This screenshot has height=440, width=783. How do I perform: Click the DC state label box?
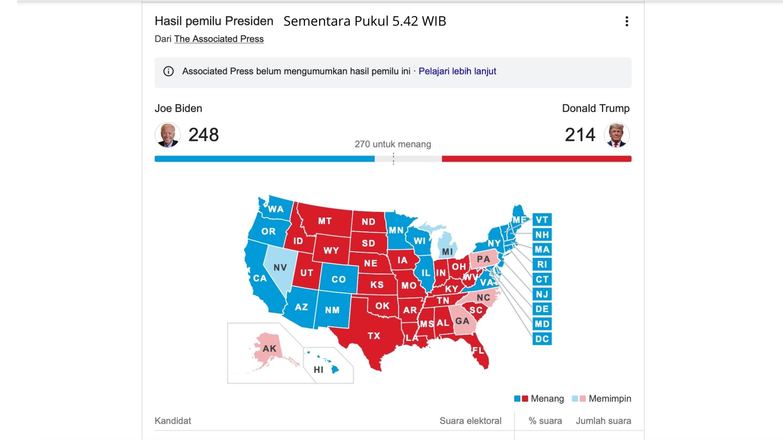coord(542,339)
